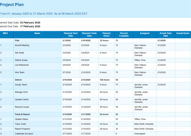Click actual start date 2/3/2020 for Assign Tasks
Screen dimensions: 191x136
pos(162,85)
